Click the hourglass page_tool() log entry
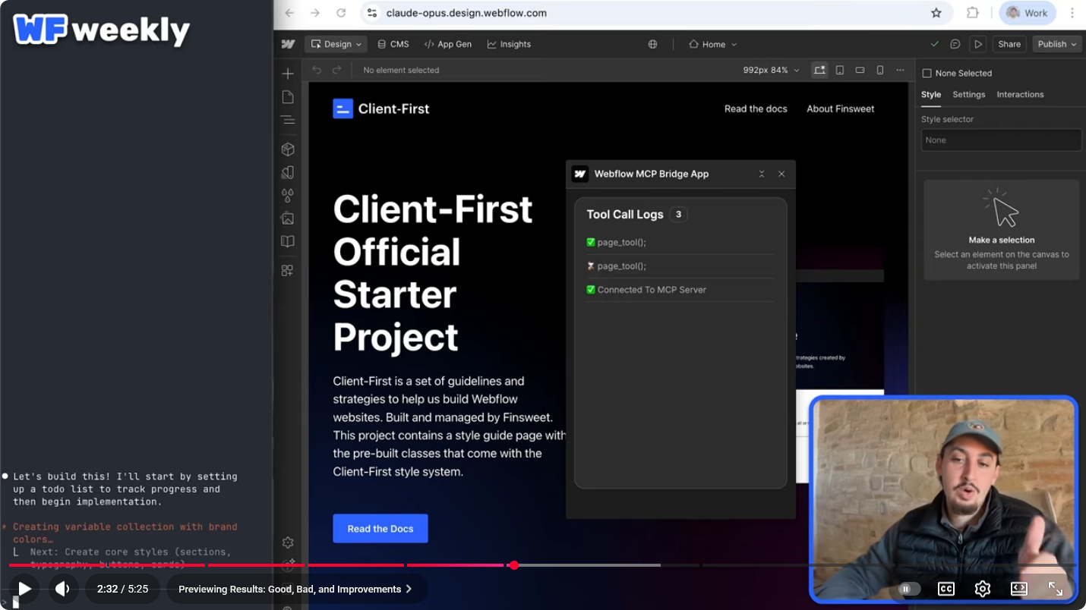Viewport: 1086px width, 610px height. (680, 266)
